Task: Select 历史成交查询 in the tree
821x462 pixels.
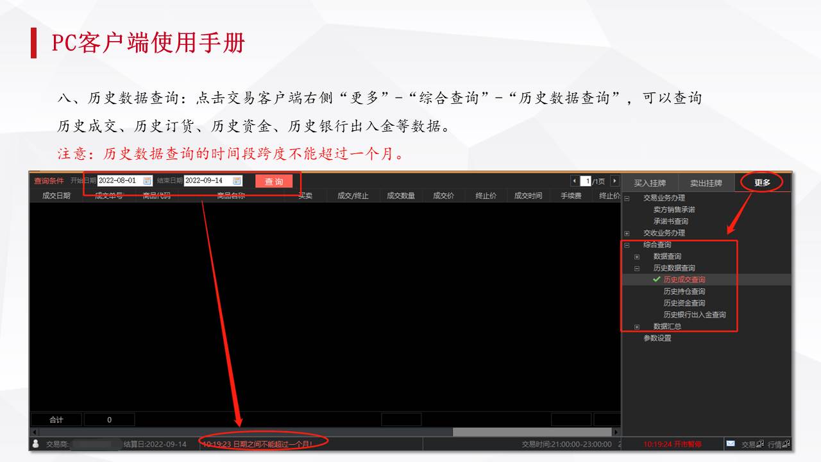Action: (684, 280)
